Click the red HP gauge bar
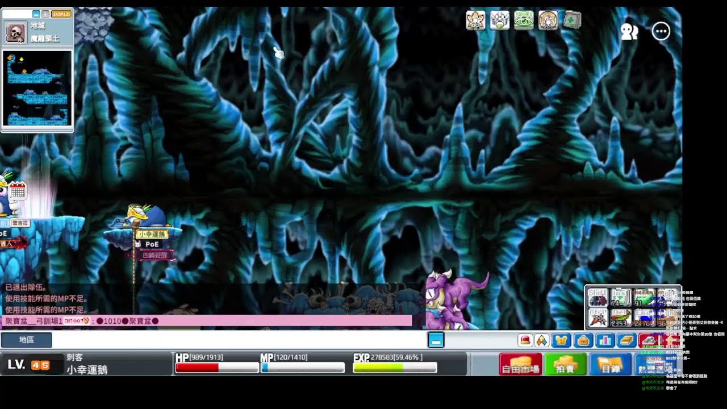Image resolution: width=727 pixels, height=409 pixels. [217, 368]
